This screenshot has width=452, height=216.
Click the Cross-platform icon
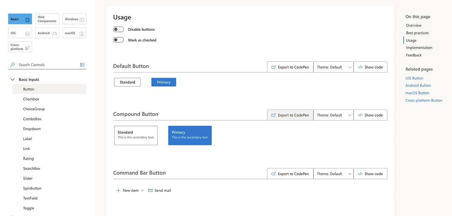[28, 47]
